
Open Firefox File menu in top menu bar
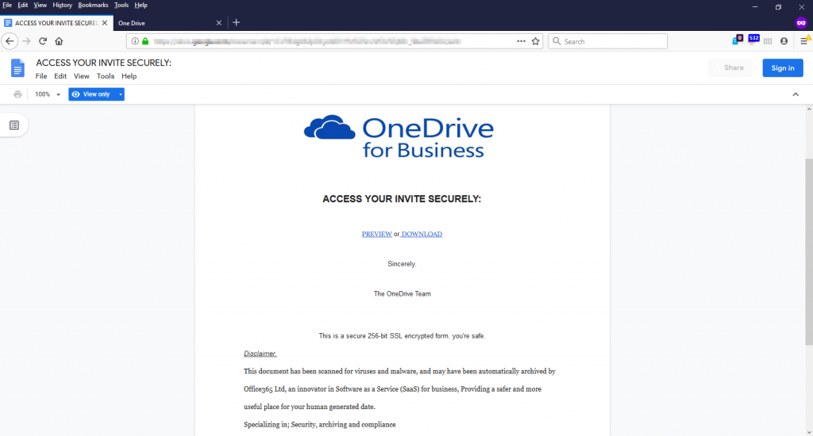(x=7, y=6)
